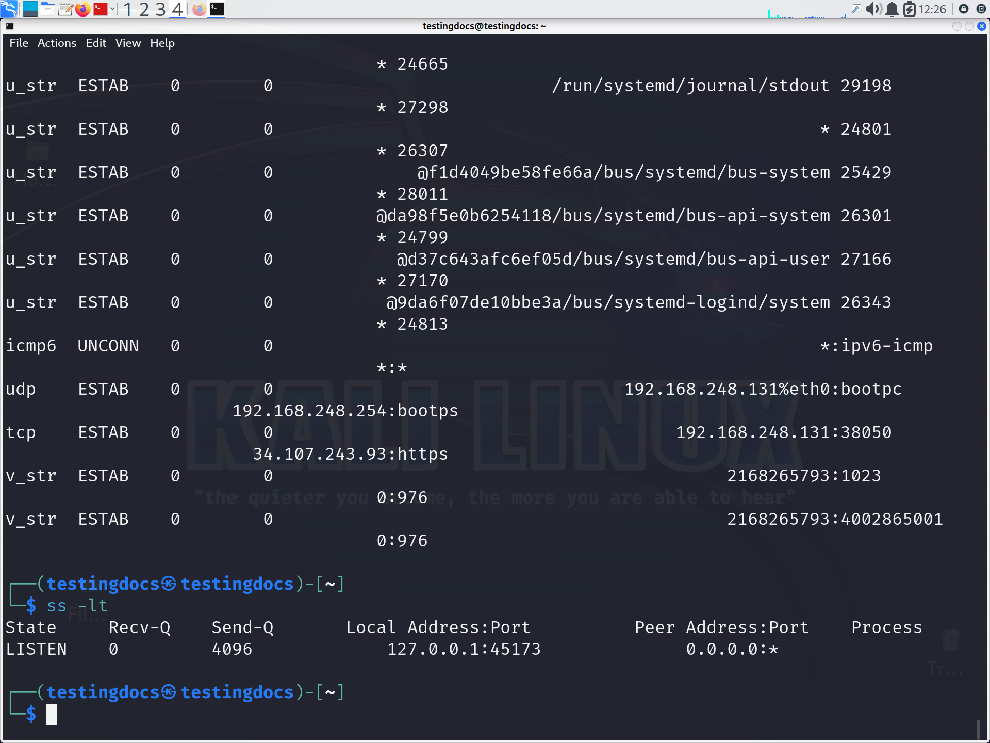Open the notifications bell icon
Image resolution: width=990 pixels, height=743 pixels.
point(892,9)
